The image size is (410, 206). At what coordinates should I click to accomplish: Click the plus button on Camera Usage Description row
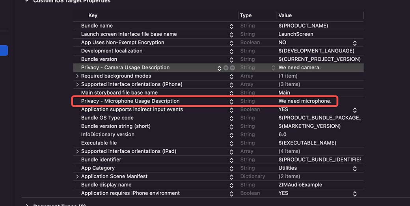click(226, 68)
